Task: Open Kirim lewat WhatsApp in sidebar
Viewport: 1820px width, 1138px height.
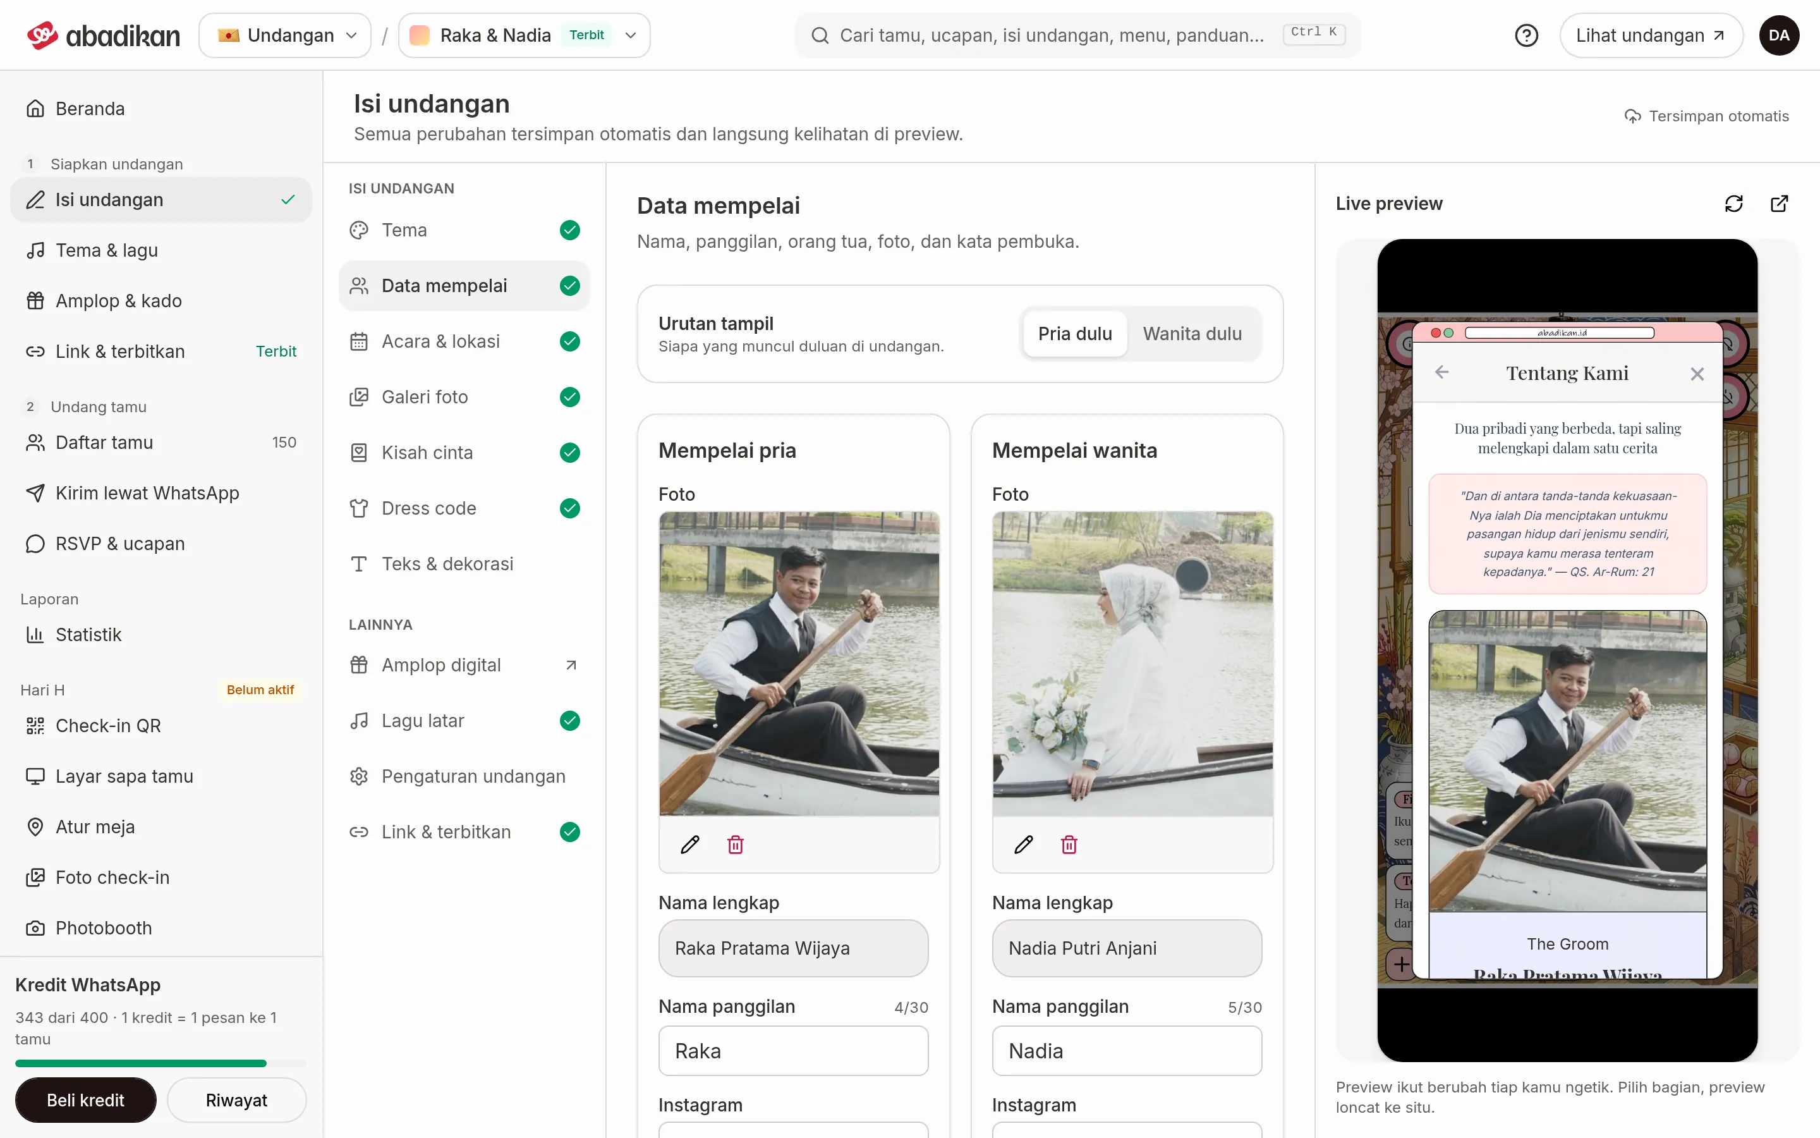Action: pyautogui.click(x=161, y=493)
